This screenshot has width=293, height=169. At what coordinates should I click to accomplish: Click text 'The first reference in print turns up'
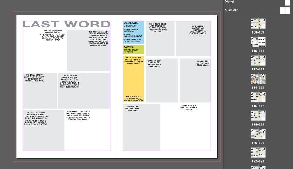pyautogui.click(x=99, y=39)
